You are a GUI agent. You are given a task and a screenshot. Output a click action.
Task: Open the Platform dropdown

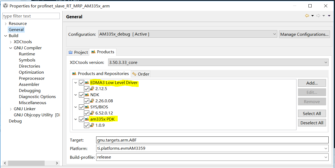[212, 148]
